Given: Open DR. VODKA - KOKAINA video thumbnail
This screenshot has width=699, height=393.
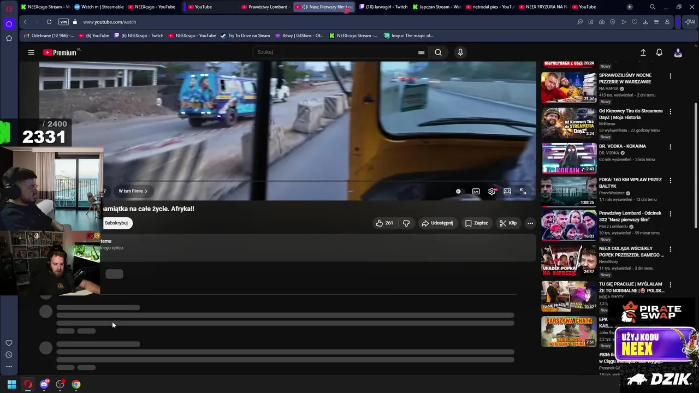Looking at the screenshot, I should tap(569, 158).
